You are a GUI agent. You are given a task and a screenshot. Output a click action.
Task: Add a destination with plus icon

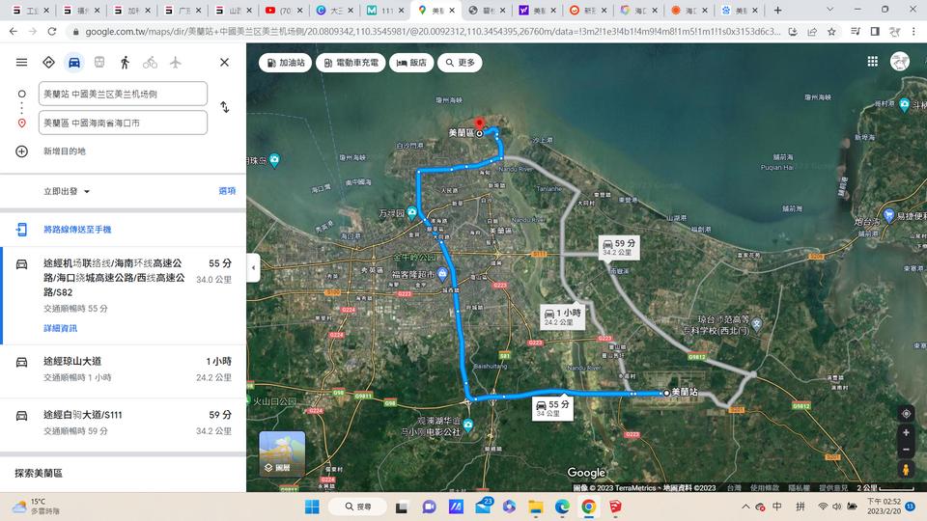[x=21, y=151]
